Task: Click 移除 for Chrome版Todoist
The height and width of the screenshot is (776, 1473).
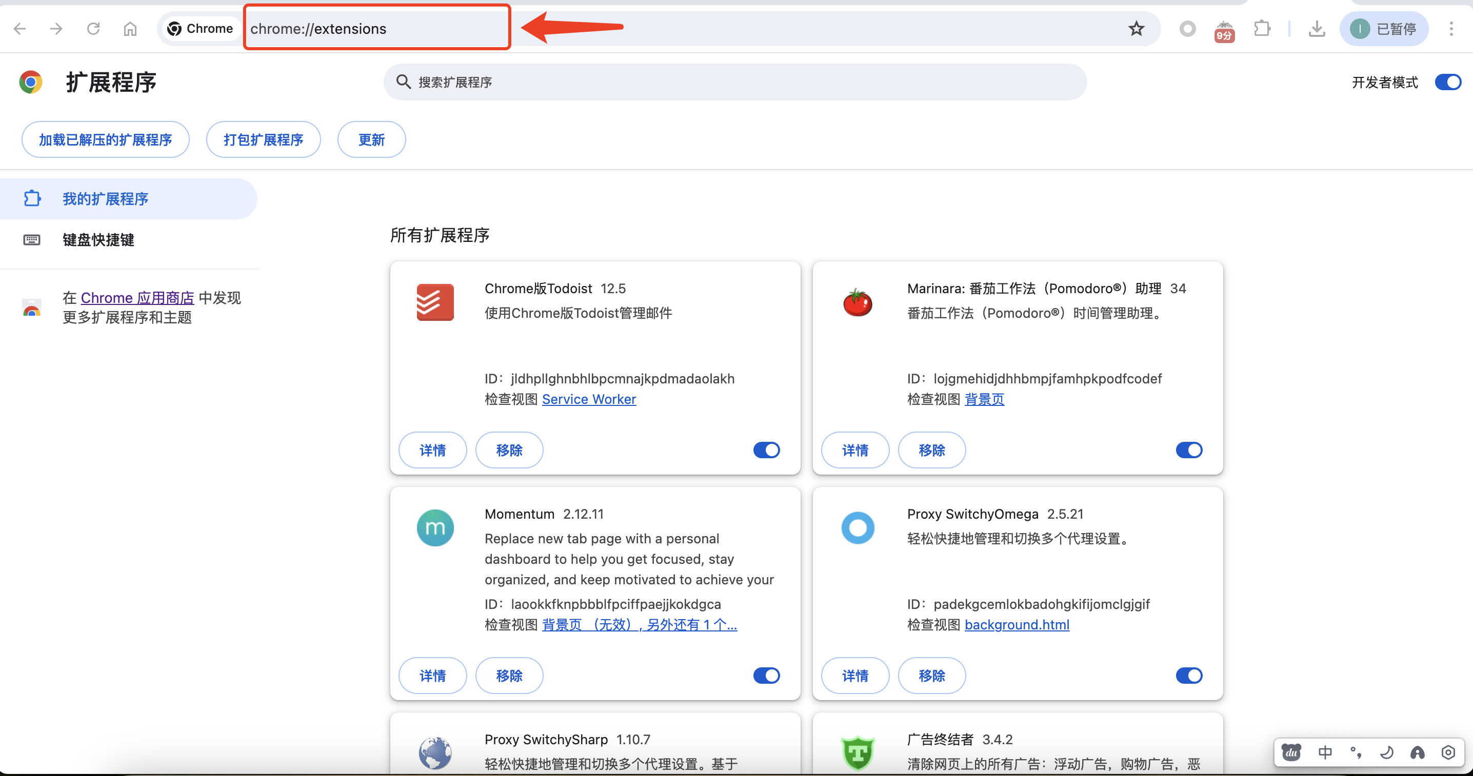Action: click(509, 451)
